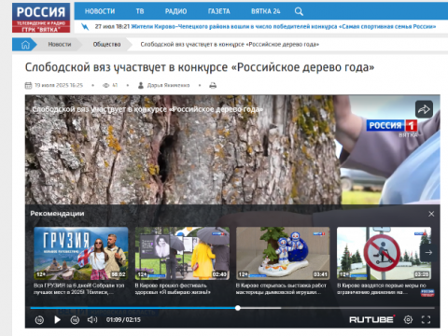Seek using the video progress bar handle
This screenshot has width=448, height=336.
[x=238, y=308]
